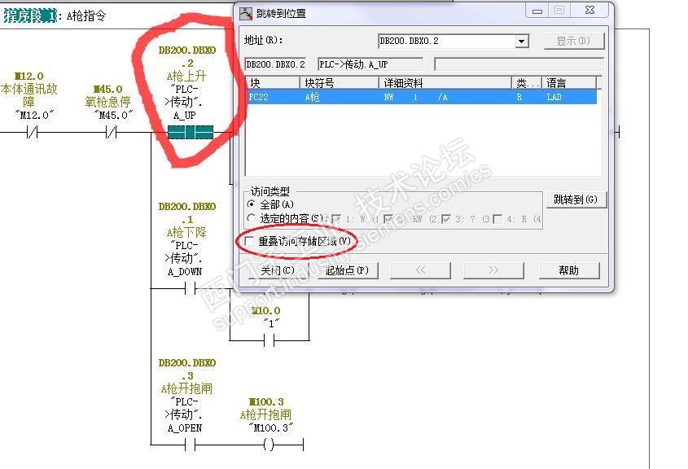
Task: Select the 选定的内容(S) radio button
Action: [252, 218]
